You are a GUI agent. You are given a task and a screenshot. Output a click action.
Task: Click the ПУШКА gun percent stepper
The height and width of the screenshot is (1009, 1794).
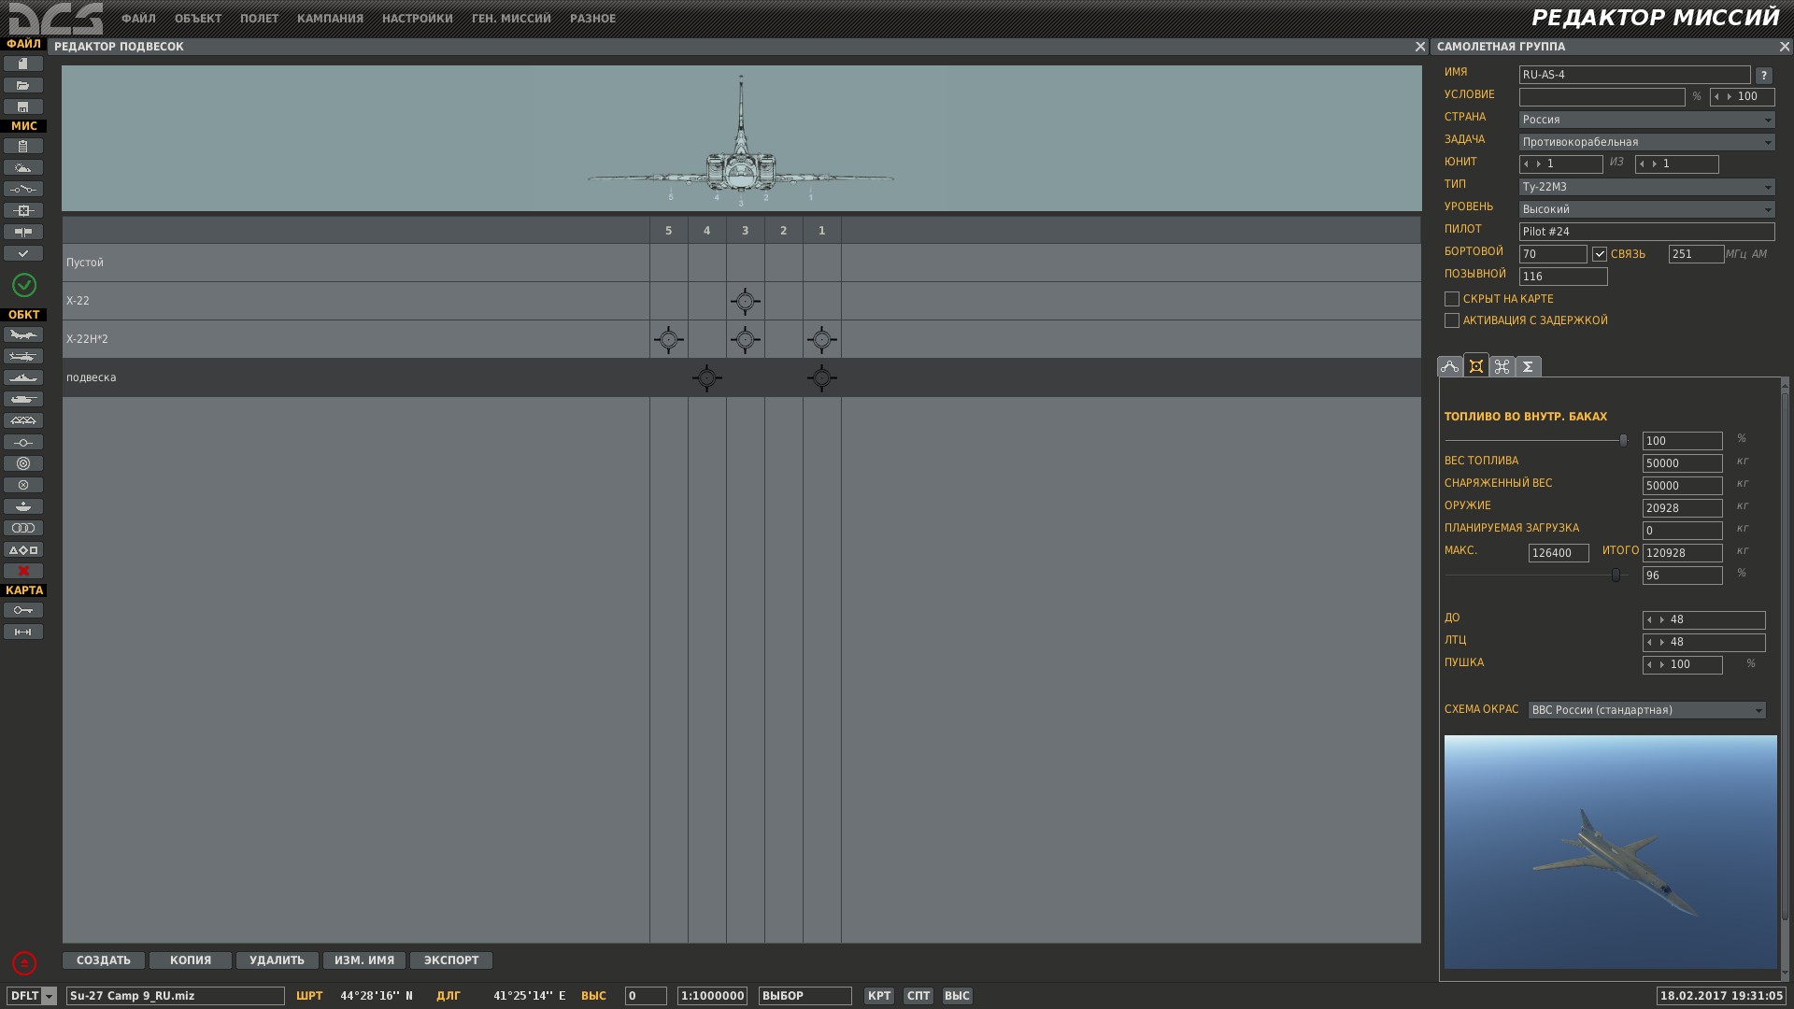1682,665
